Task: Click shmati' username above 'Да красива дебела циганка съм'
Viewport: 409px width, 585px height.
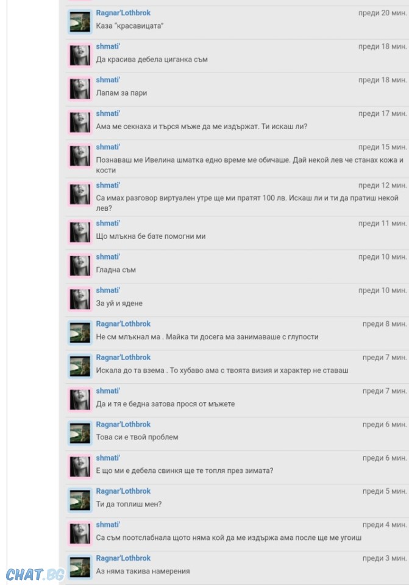Action: click(108, 46)
